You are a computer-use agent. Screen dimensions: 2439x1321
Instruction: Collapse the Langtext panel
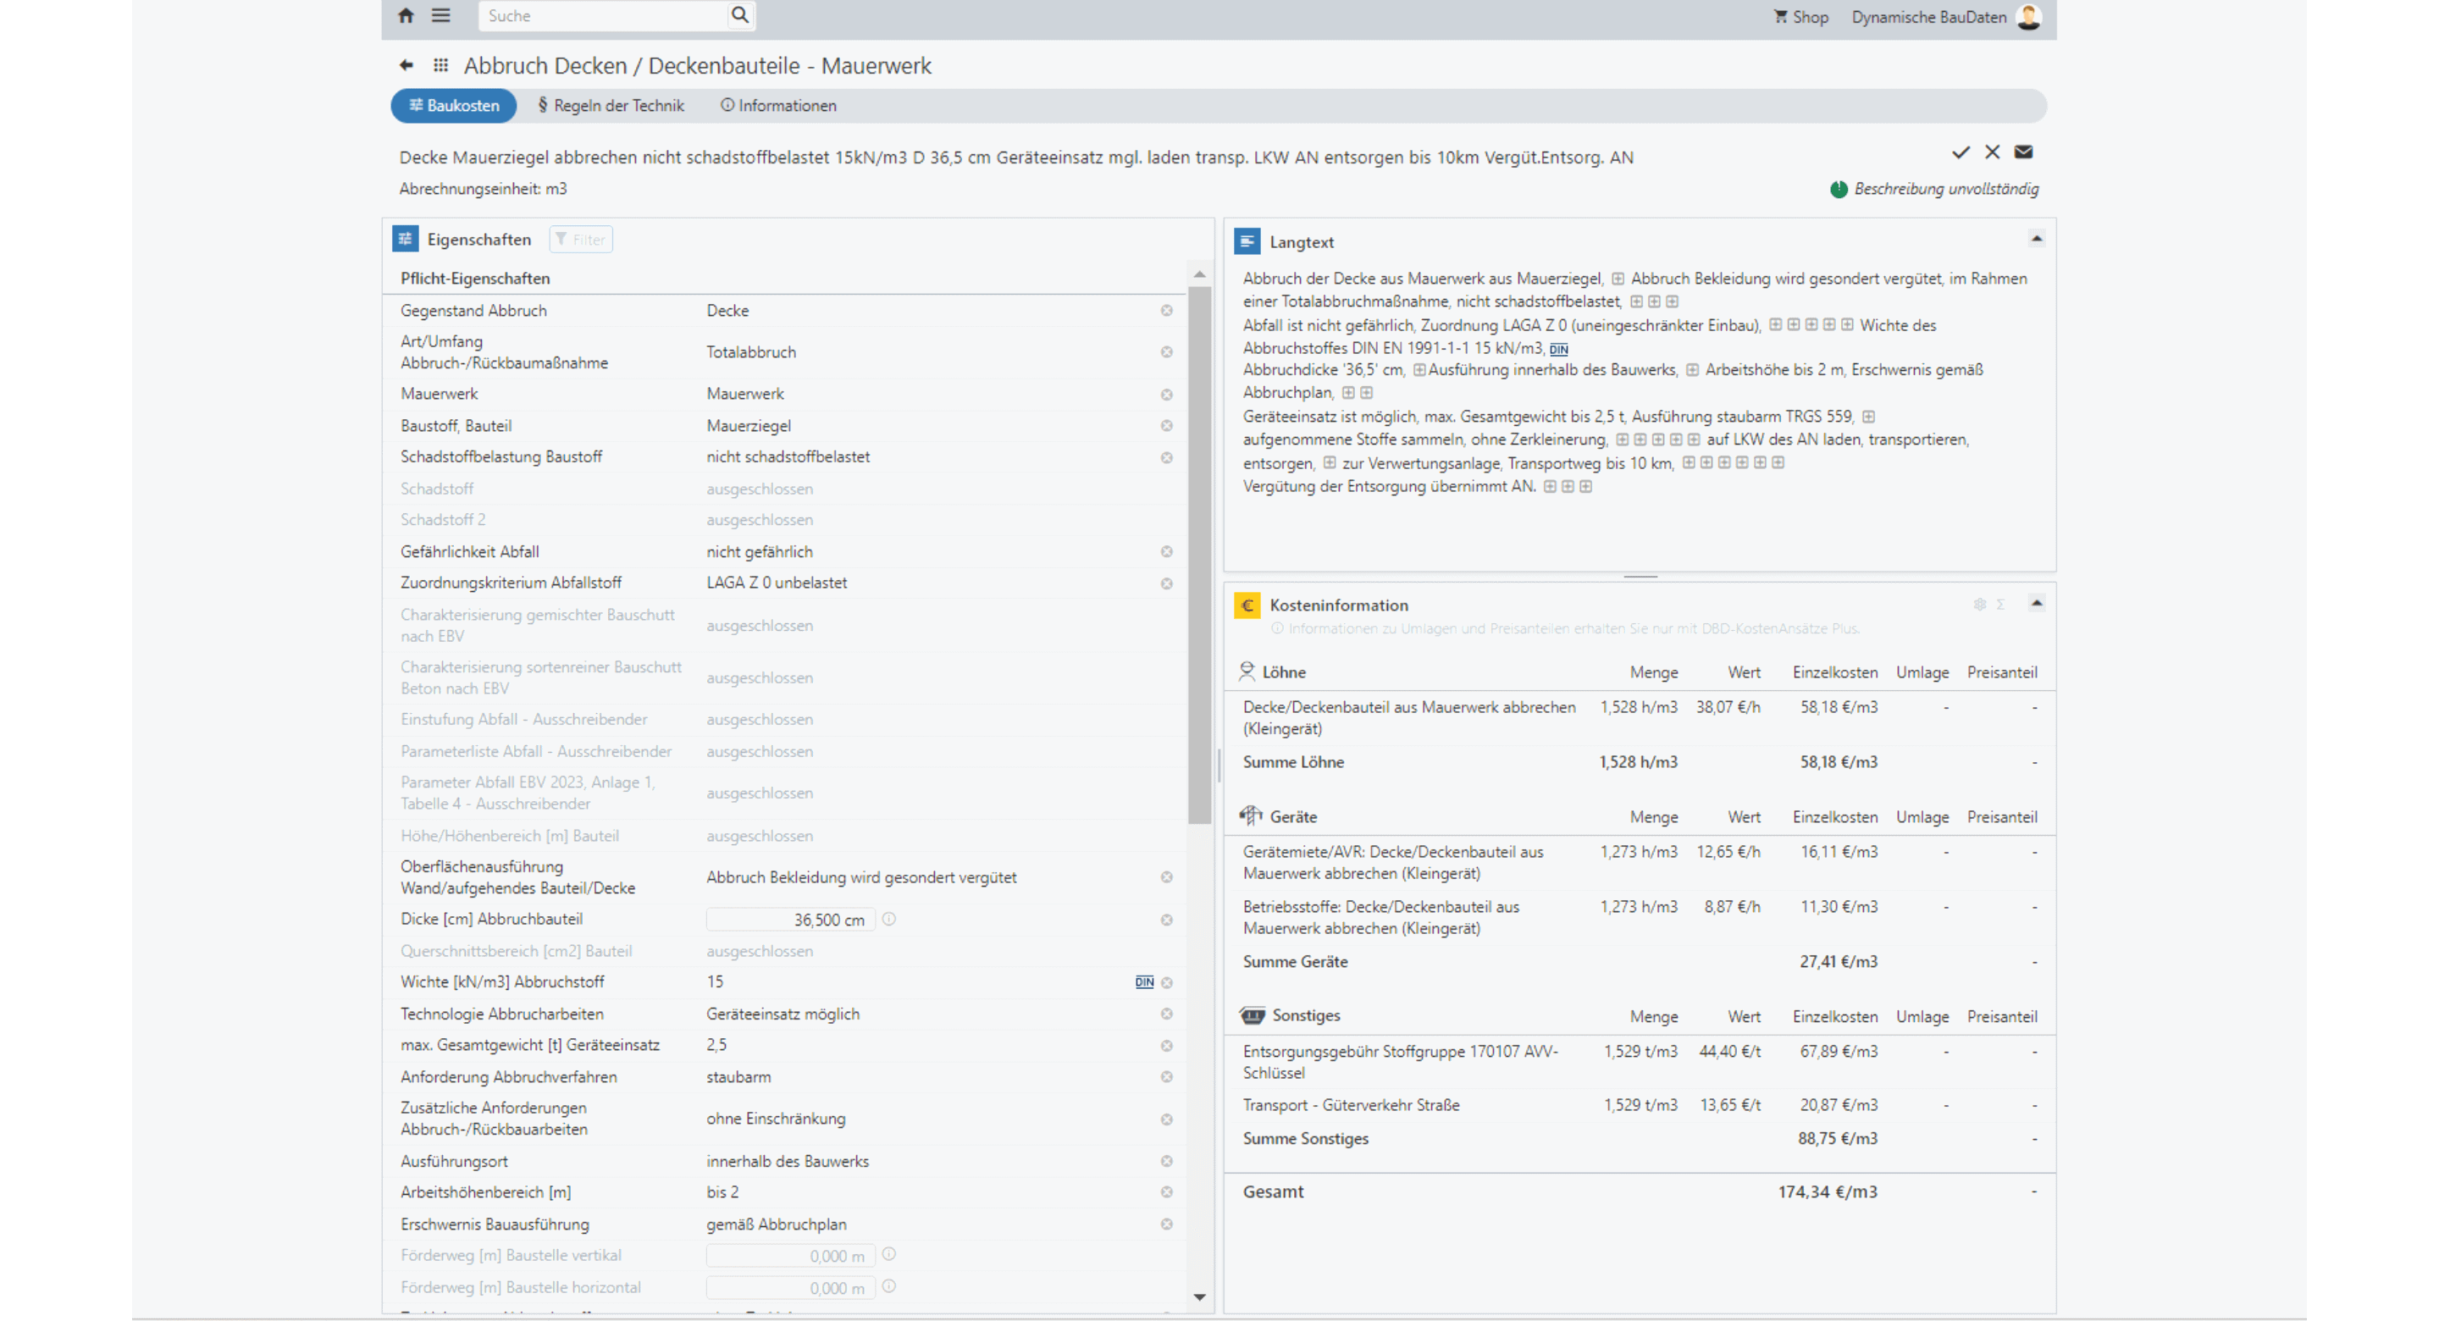(x=2036, y=240)
